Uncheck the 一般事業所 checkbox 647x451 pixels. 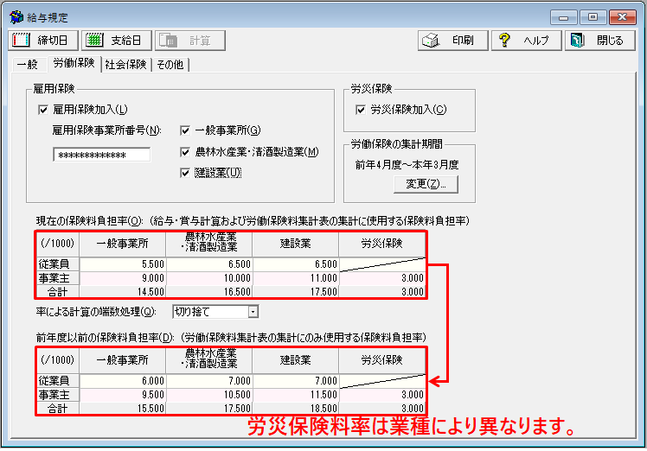tap(185, 130)
